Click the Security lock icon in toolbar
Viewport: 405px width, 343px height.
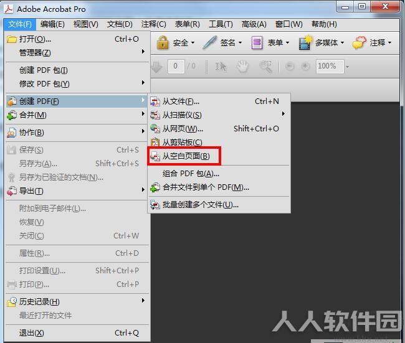163,42
